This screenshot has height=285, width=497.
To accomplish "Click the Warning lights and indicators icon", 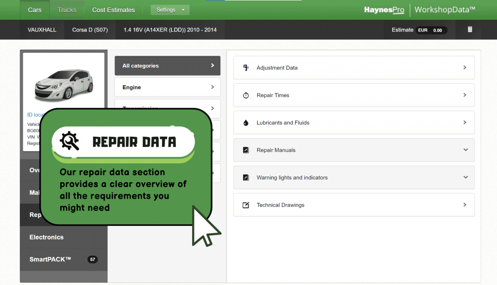I will coord(246,178).
